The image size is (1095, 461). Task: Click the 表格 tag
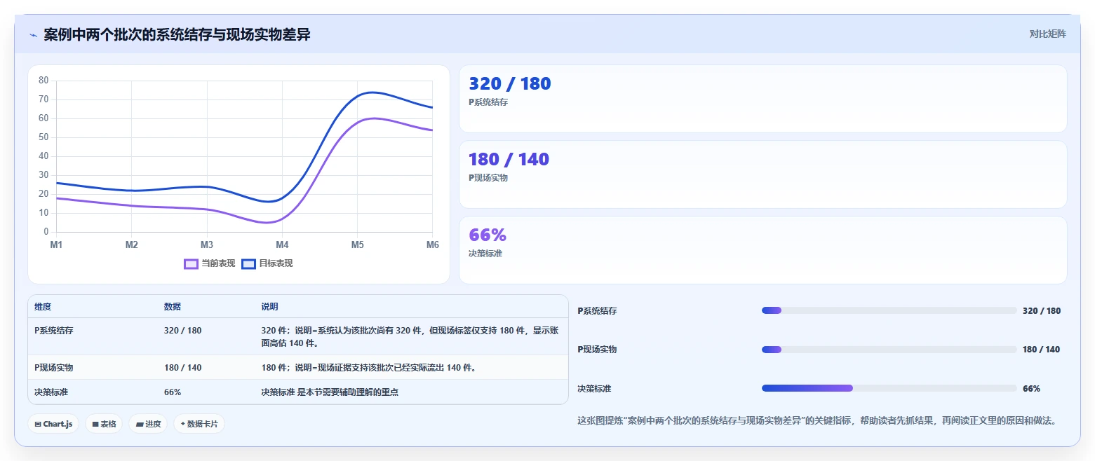104,424
